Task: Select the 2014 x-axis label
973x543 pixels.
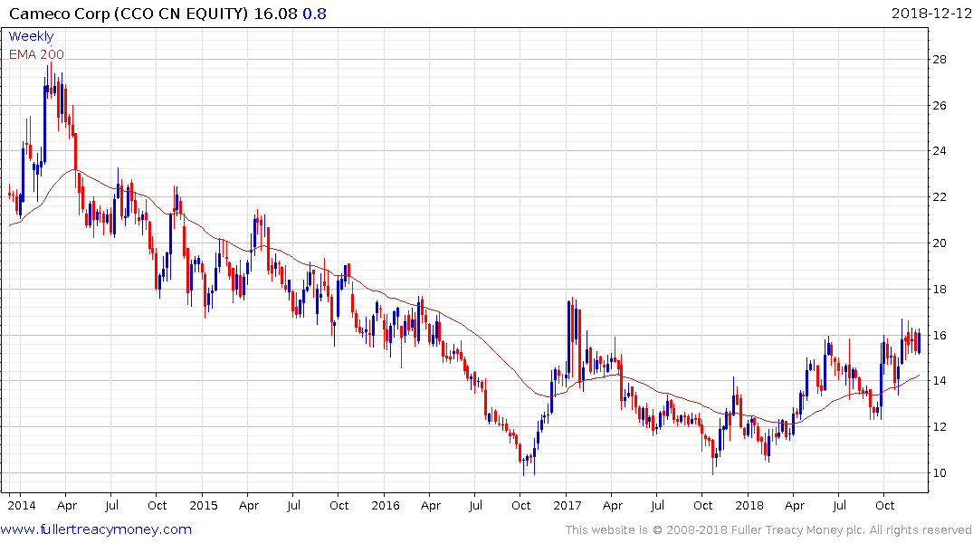Action: click(x=21, y=505)
